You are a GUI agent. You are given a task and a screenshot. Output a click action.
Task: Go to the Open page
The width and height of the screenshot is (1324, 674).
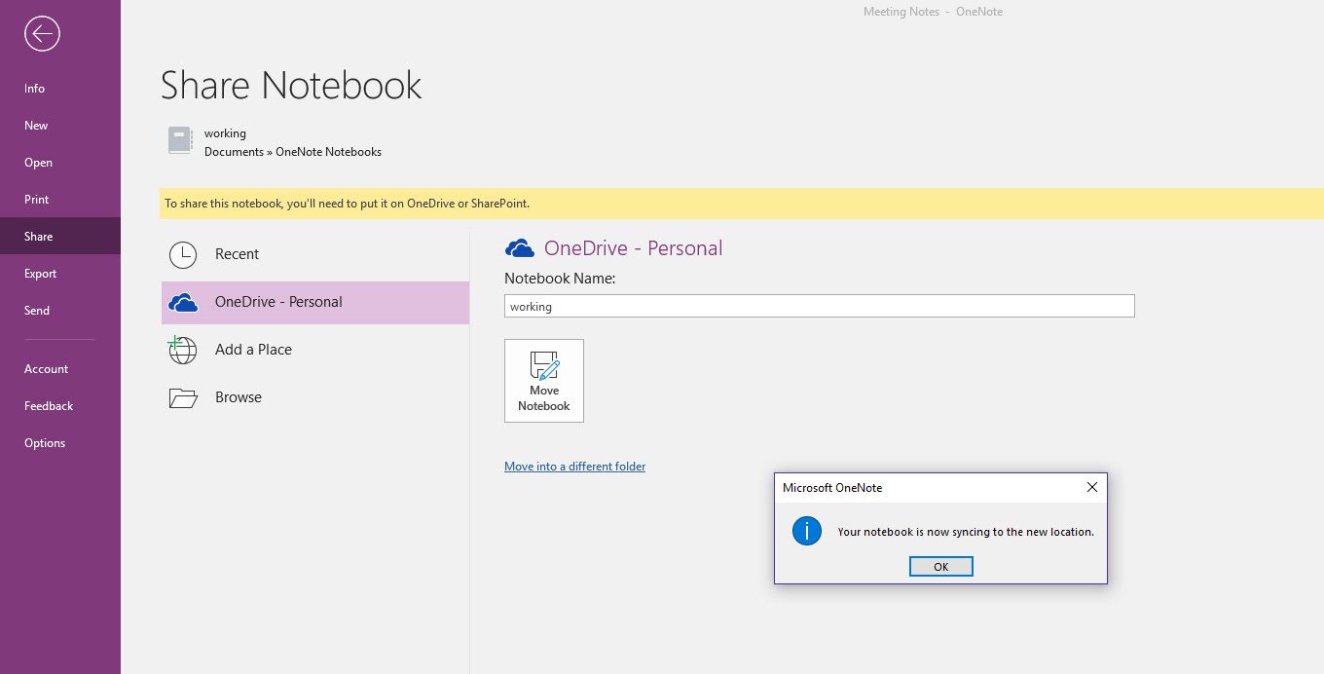pos(38,163)
